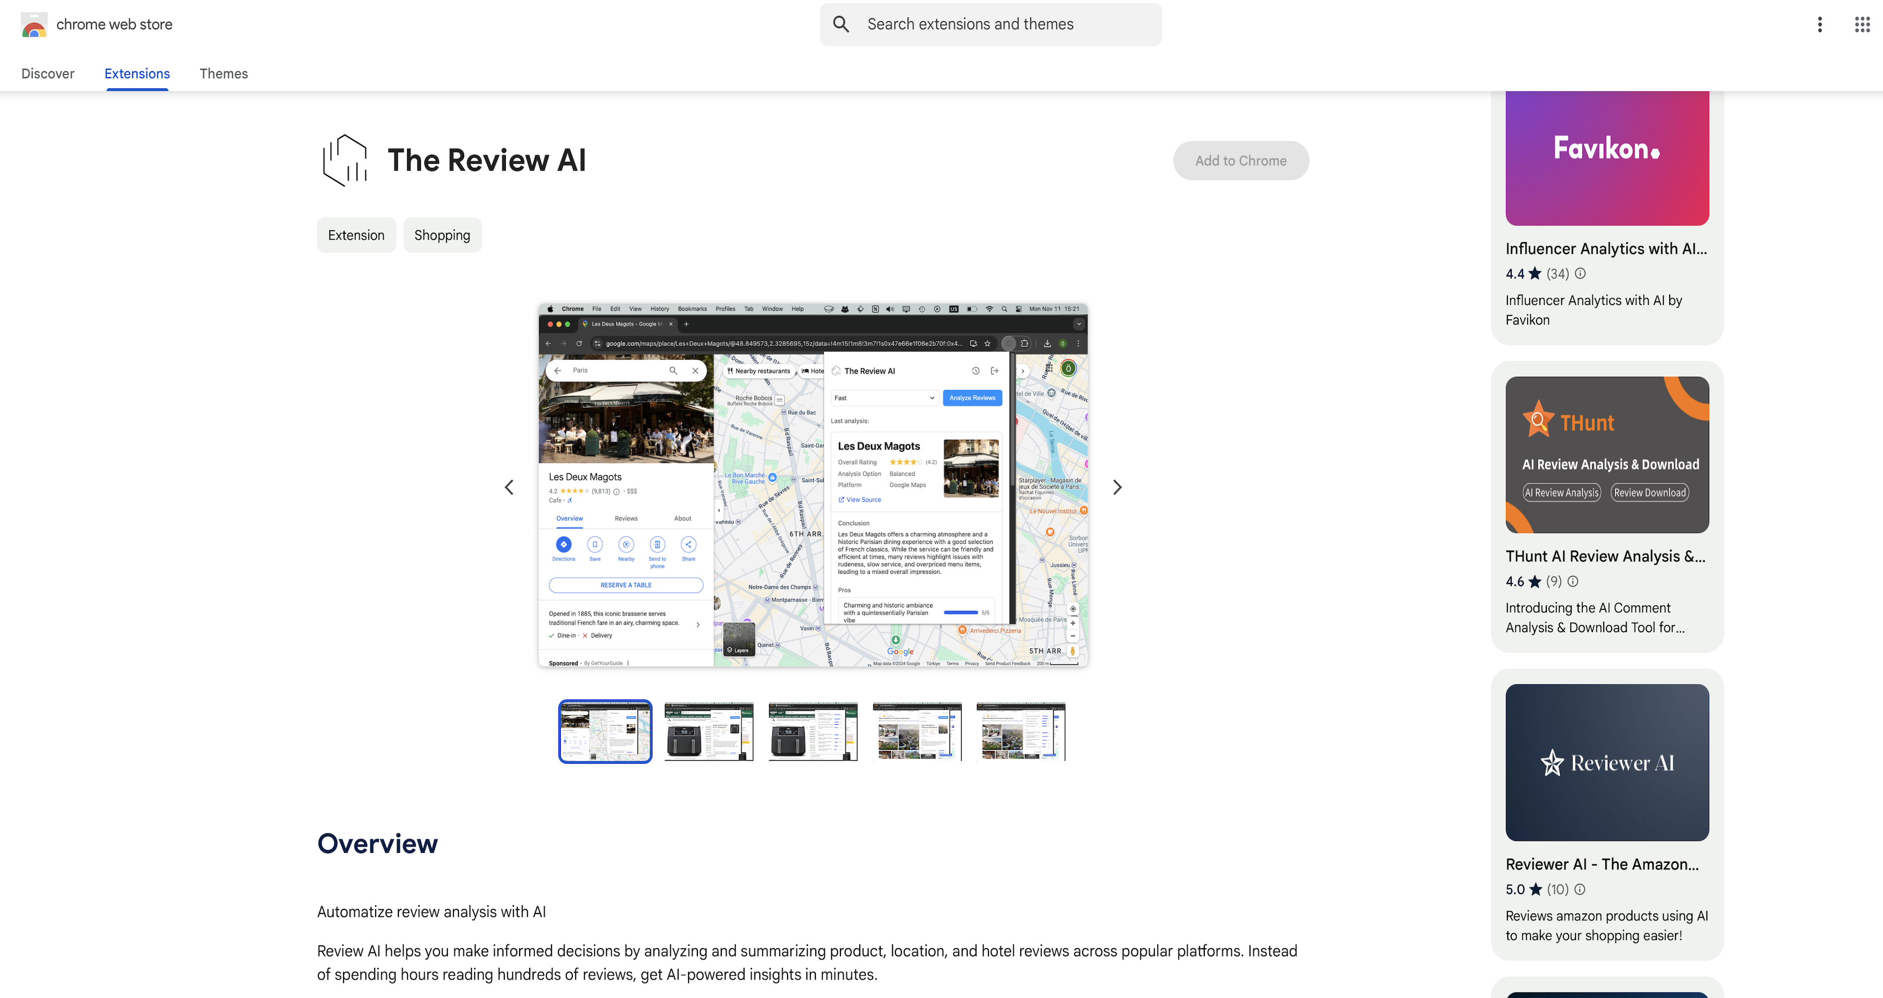Select the Themes tab
This screenshot has height=998, width=1883.
pos(223,72)
